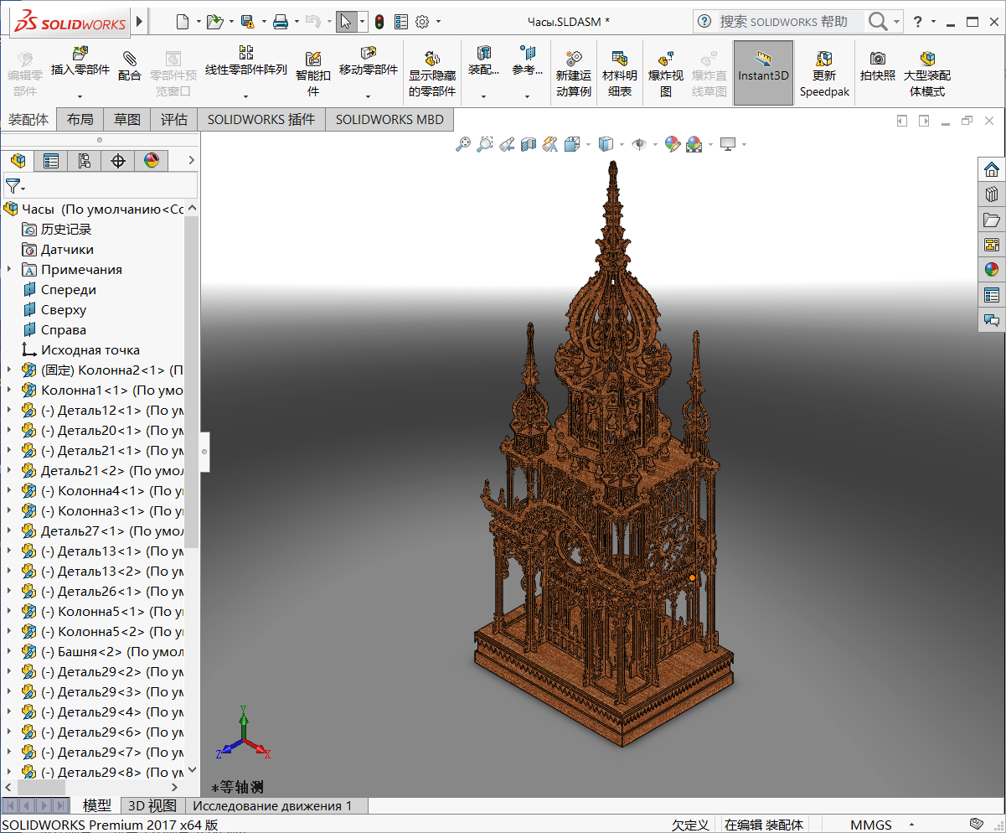The image size is (1006, 833).
Task: Toggle 大型装配体模式 large assembly mode
Action: 927,74
